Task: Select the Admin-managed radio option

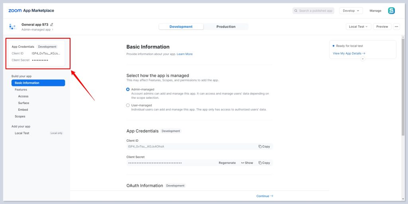Action: [x=128, y=90]
